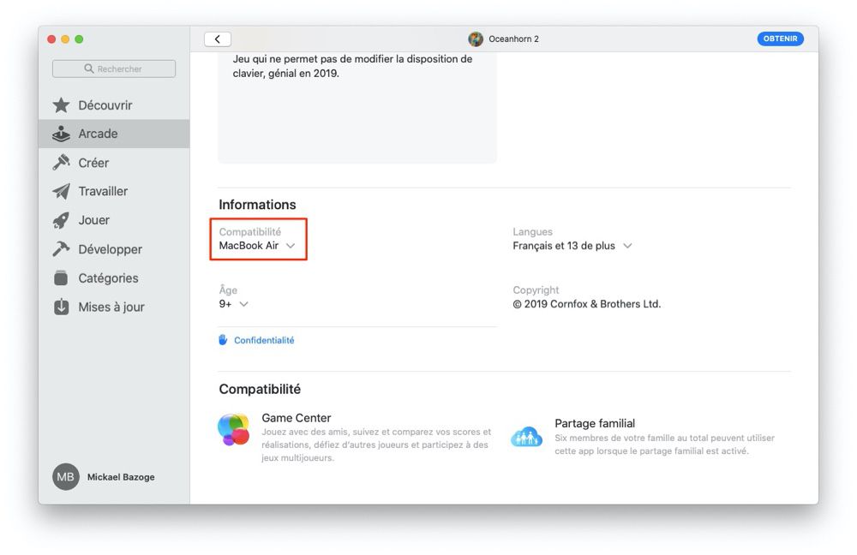Click the red close window button
This screenshot has width=857, height=555.
pyautogui.click(x=51, y=39)
